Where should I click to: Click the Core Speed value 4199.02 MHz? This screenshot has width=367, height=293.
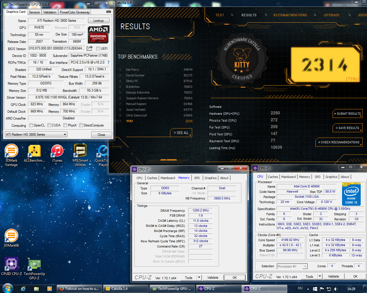(x=290, y=240)
